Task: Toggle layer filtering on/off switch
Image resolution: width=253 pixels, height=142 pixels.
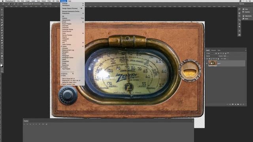Action: click(228, 53)
